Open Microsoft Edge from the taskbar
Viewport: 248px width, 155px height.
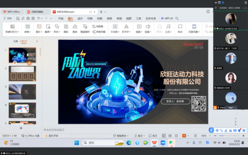click(x=129, y=143)
